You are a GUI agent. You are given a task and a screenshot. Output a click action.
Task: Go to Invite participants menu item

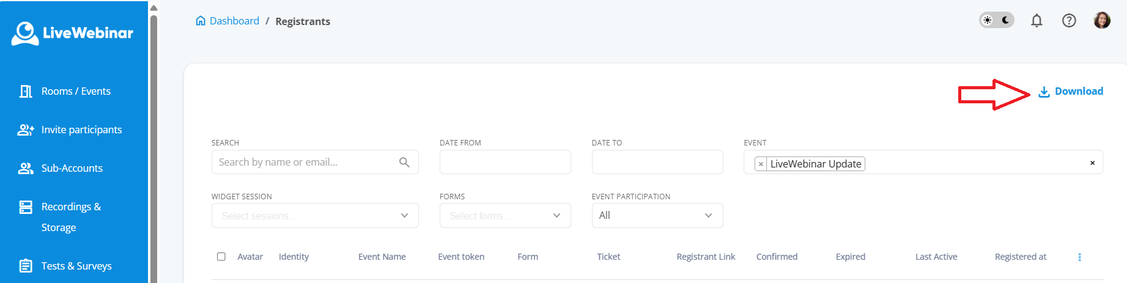[x=81, y=130]
